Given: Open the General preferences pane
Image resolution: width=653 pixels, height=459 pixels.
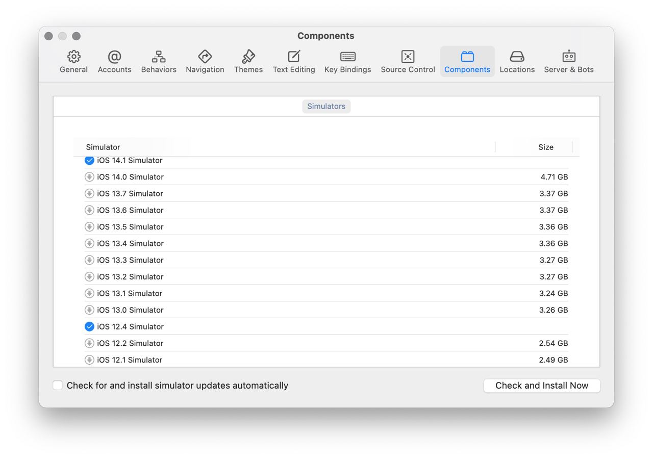Looking at the screenshot, I should pos(73,62).
